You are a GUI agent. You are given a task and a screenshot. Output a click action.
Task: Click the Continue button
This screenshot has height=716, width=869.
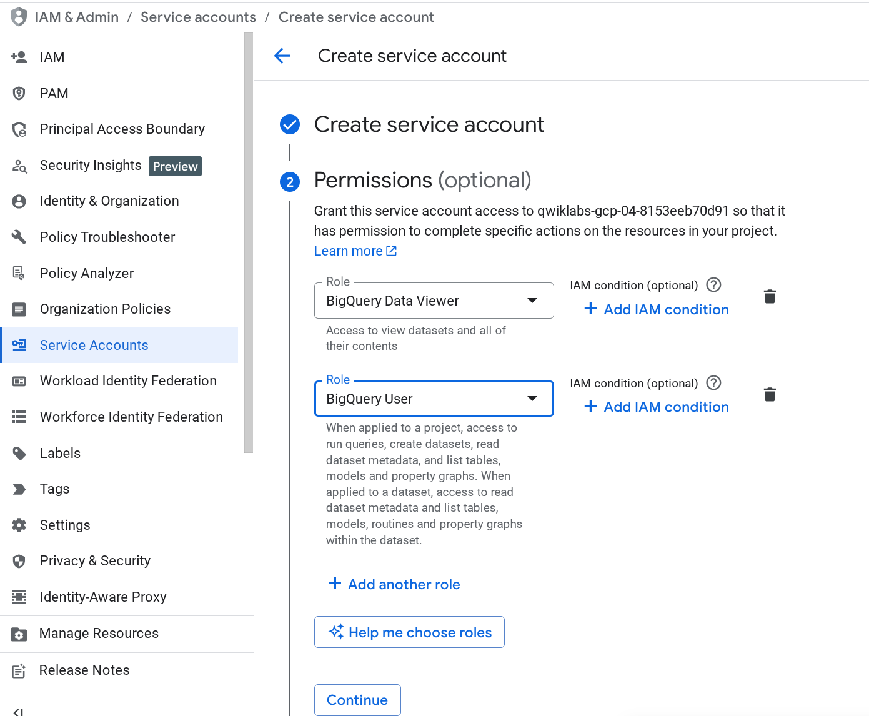(x=357, y=700)
